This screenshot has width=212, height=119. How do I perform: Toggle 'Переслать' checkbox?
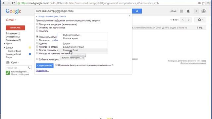pos(37,40)
